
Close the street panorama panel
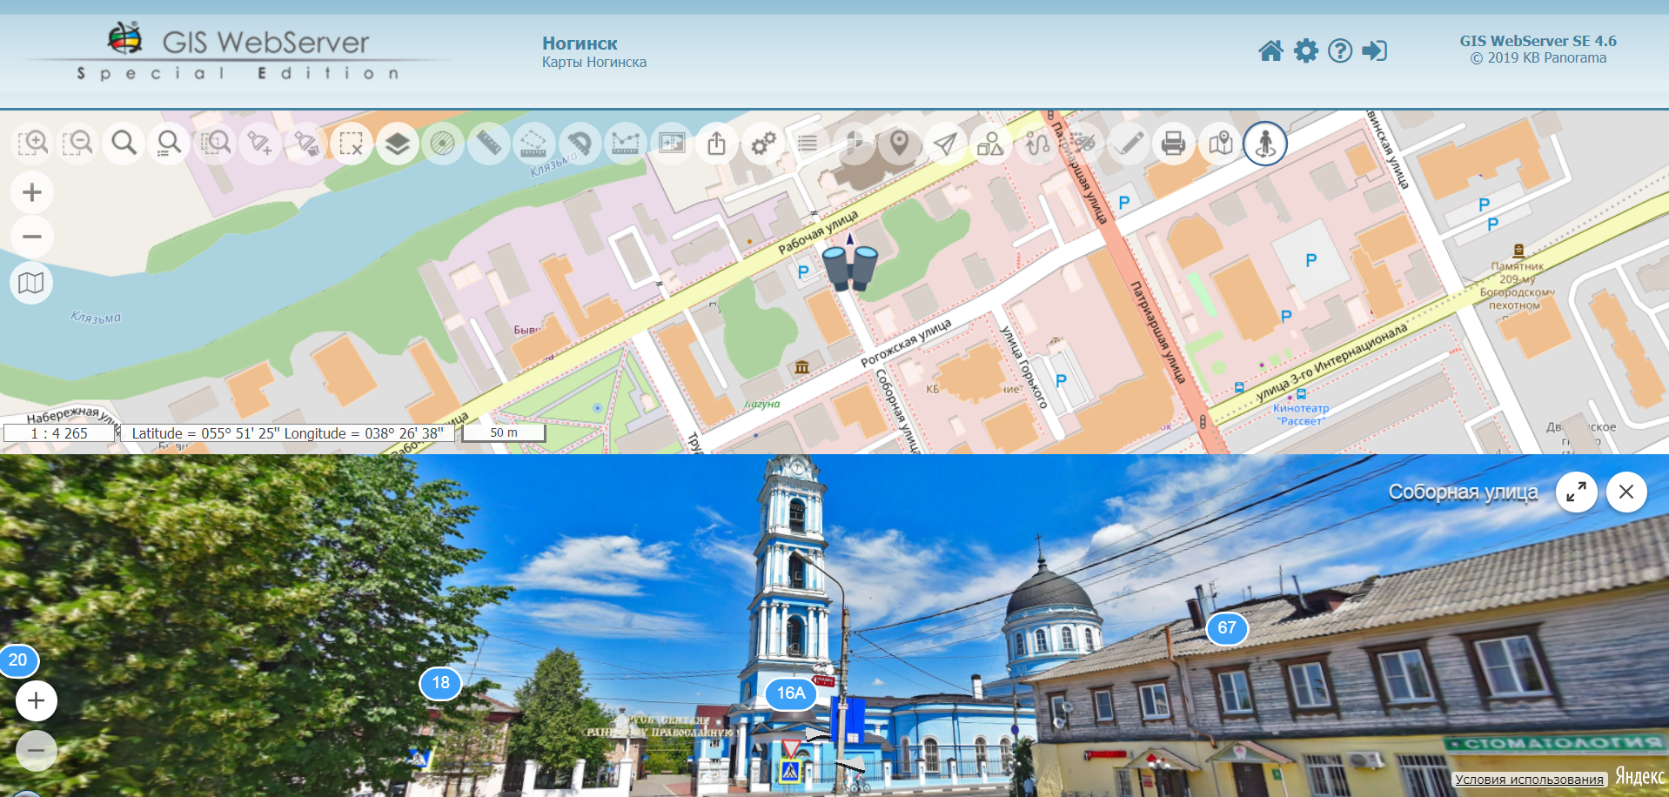coord(1626,492)
